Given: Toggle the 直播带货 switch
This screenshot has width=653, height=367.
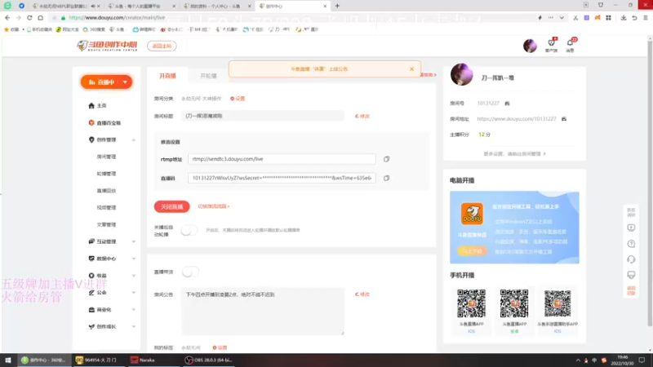Looking at the screenshot, I should point(190,272).
